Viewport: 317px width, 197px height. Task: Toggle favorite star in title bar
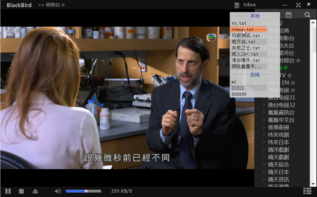(x=63, y=5)
